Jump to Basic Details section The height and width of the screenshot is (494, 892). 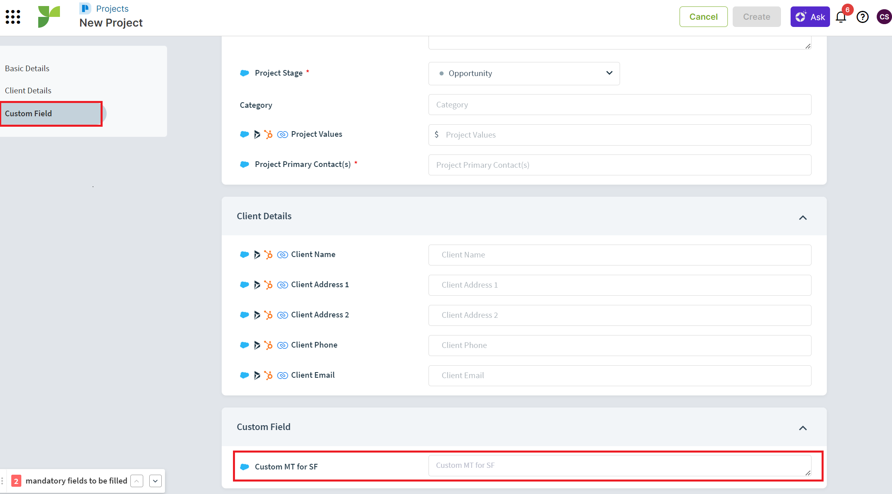(27, 68)
